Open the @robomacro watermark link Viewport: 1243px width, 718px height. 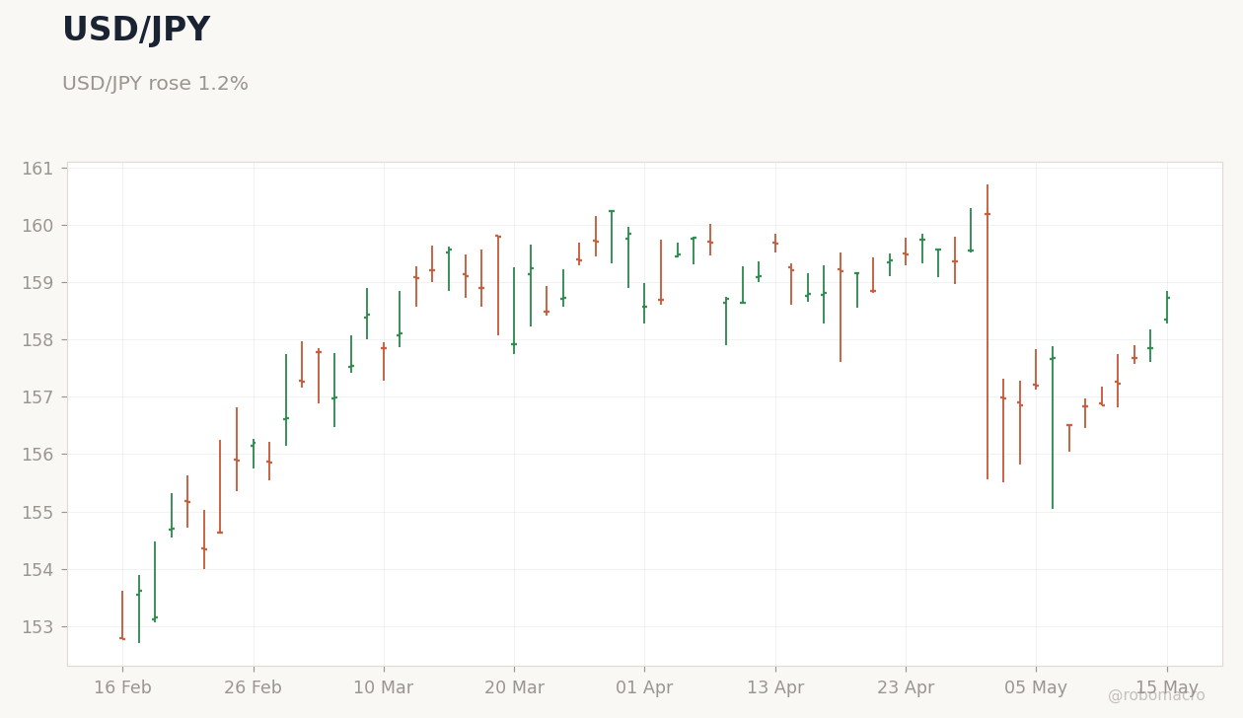coord(1156,695)
